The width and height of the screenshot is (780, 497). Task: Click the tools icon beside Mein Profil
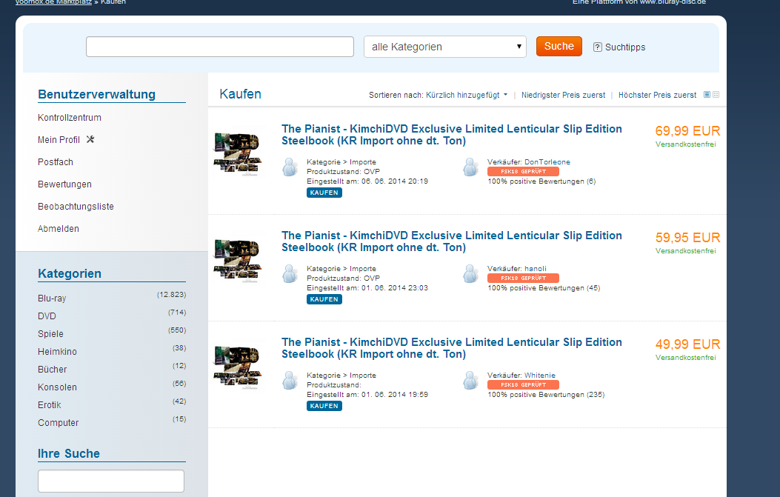pyautogui.click(x=90, y=139)
